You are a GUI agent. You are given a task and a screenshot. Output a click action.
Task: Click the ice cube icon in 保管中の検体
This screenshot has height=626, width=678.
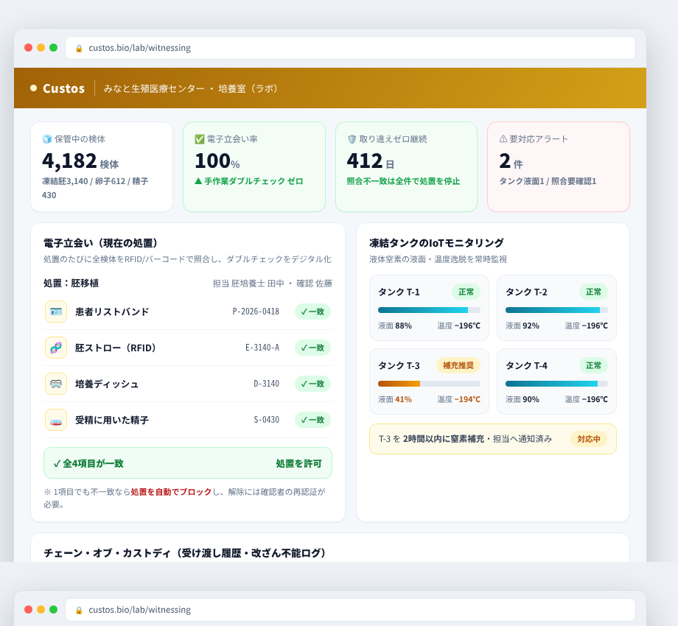pos(47,139)
